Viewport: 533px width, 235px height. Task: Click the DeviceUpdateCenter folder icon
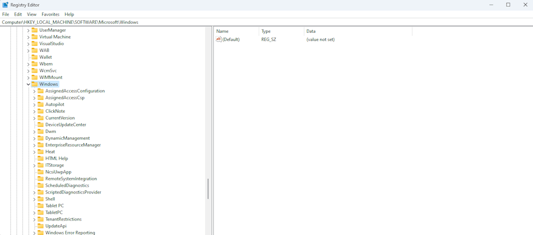[x=41, y=125]
